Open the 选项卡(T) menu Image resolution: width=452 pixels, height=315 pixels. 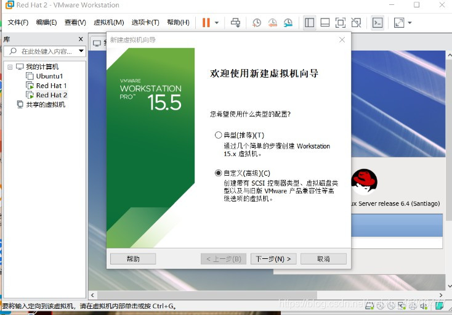click(145, 22)
